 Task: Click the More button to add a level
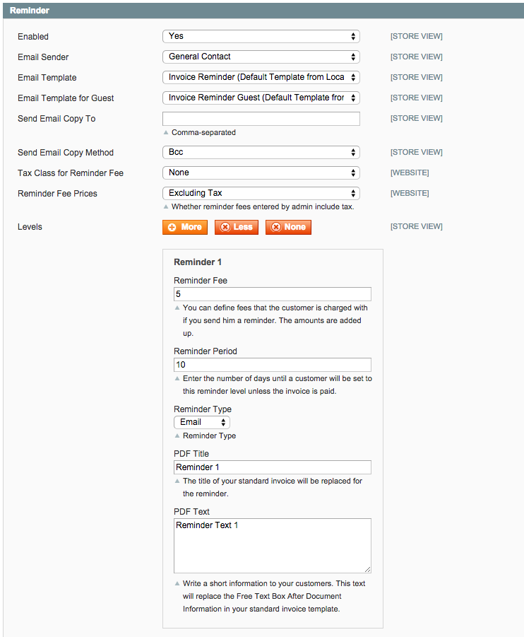185,227
